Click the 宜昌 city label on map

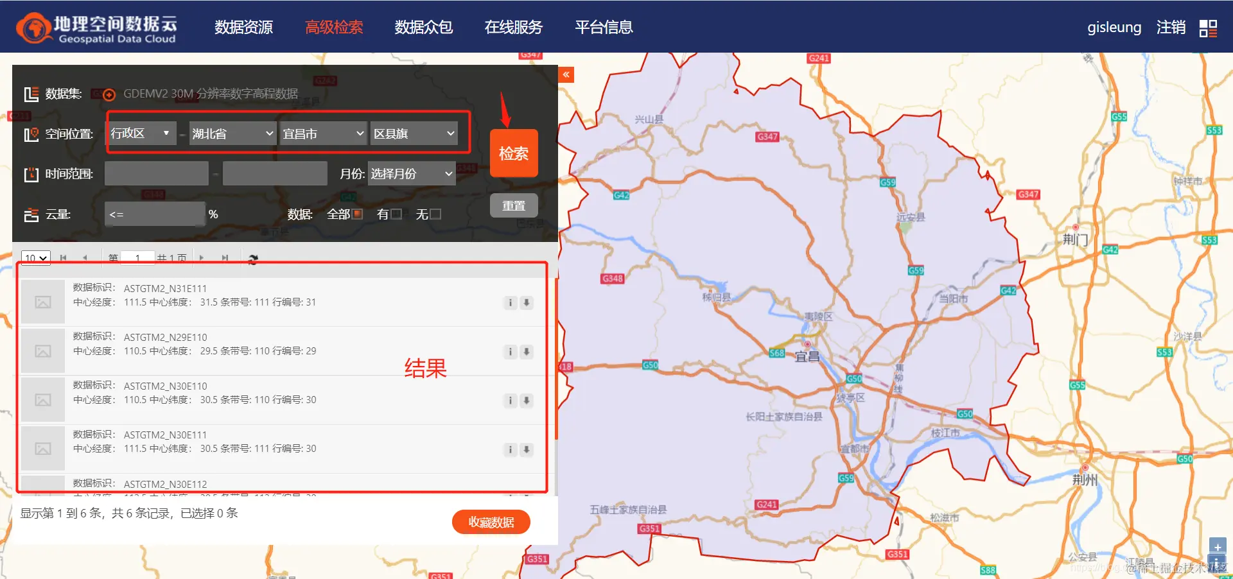click(x=807, y=357)
